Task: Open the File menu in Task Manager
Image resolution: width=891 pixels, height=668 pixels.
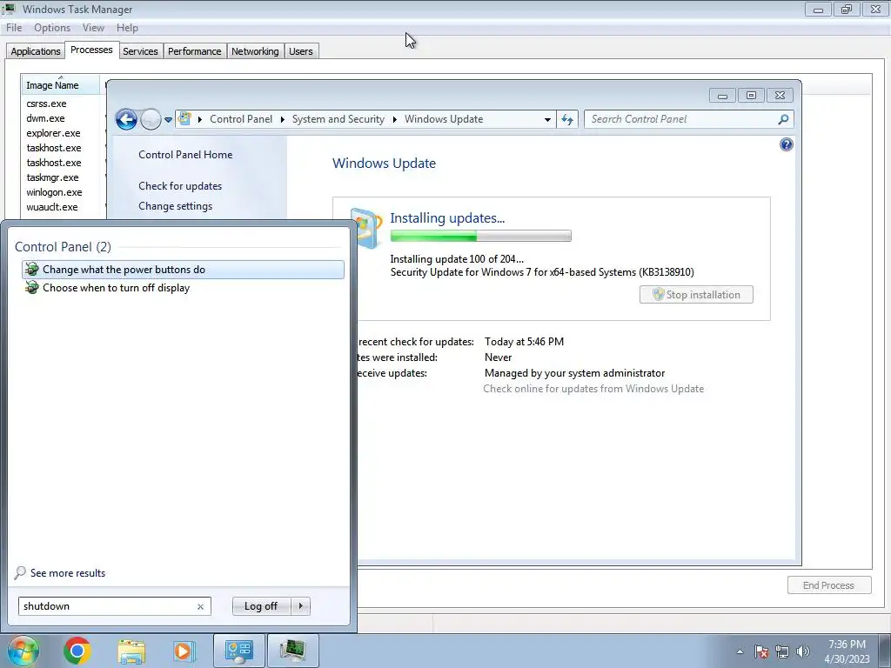Action: pyautogui.click(x=14, y=28)
